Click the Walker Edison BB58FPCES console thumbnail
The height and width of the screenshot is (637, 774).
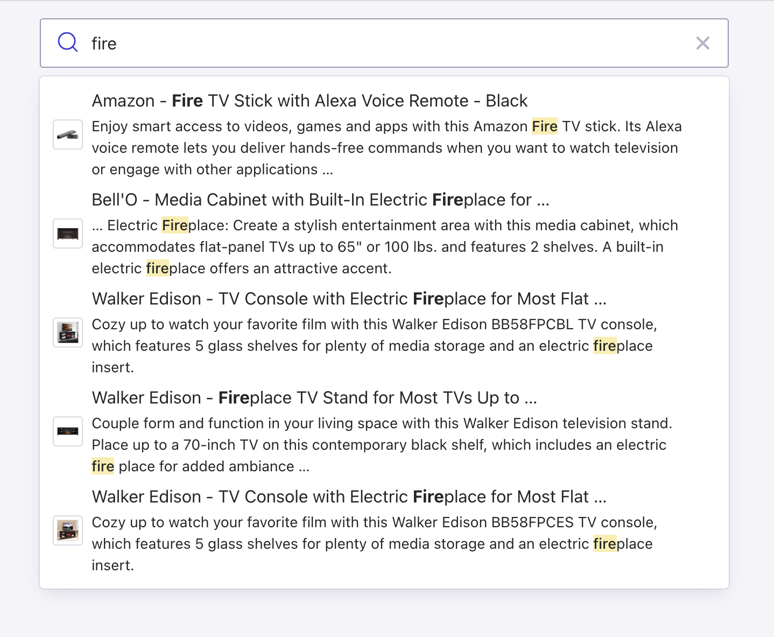click(x=67, y=530)
